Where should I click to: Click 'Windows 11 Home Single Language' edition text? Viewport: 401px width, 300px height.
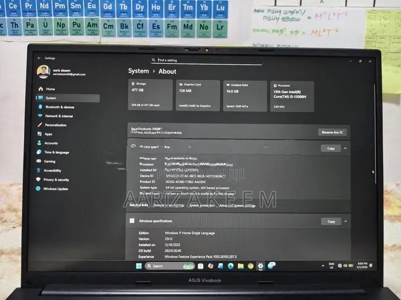[x=190, y=233]
